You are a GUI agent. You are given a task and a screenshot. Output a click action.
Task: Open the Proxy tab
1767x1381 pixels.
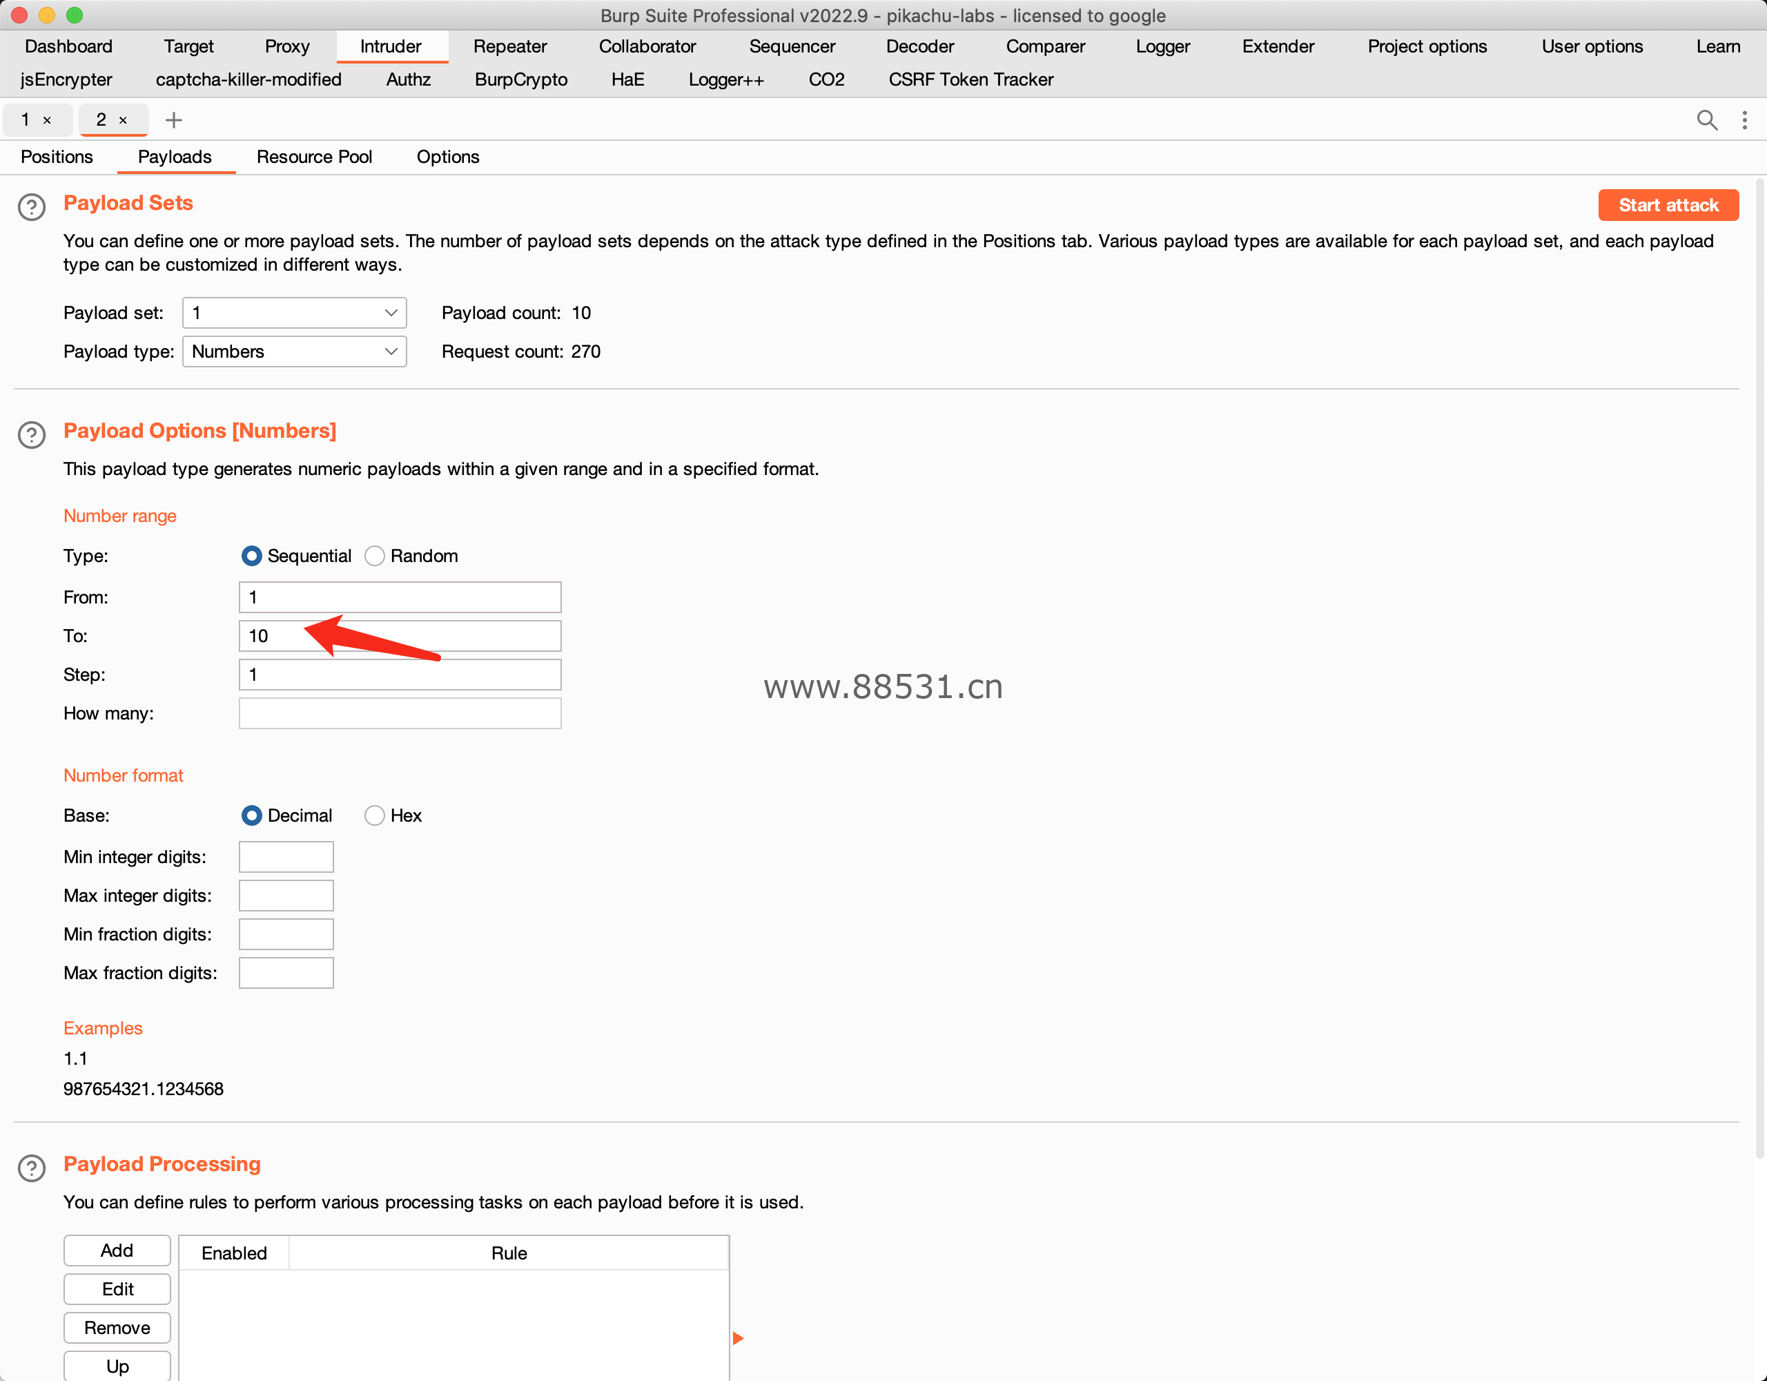pyautogui.click(x=287, y=46)
